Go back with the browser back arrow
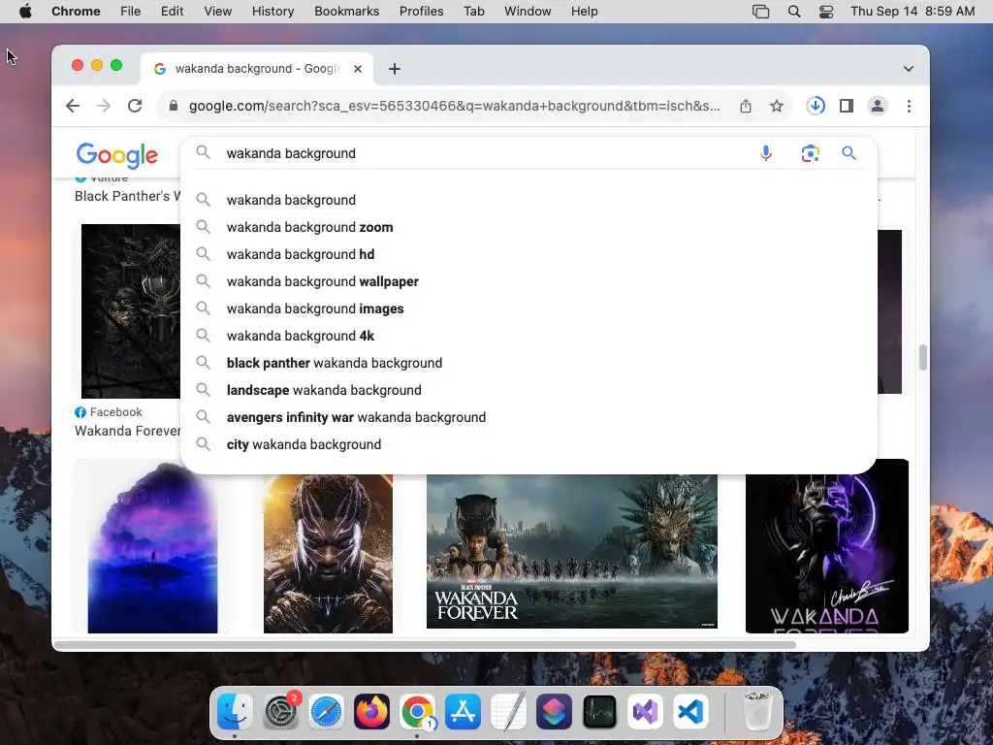Viewport: 993px width, 745px height. [x=73, y=106]
